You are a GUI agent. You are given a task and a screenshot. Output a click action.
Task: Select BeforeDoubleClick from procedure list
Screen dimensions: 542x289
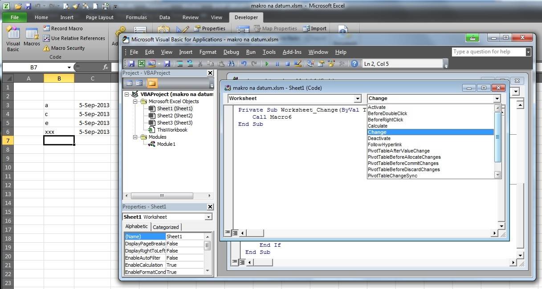tap(431, 113)
